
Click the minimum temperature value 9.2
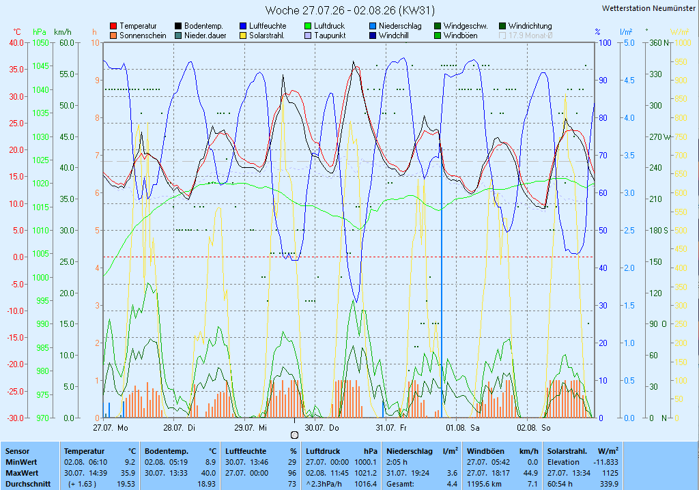point(130,462)
